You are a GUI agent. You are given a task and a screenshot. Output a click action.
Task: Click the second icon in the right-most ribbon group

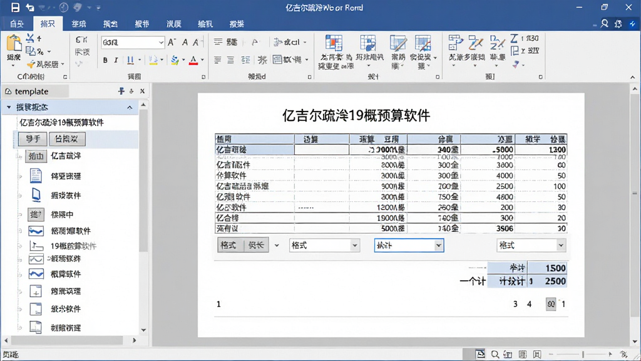(476, 43)
